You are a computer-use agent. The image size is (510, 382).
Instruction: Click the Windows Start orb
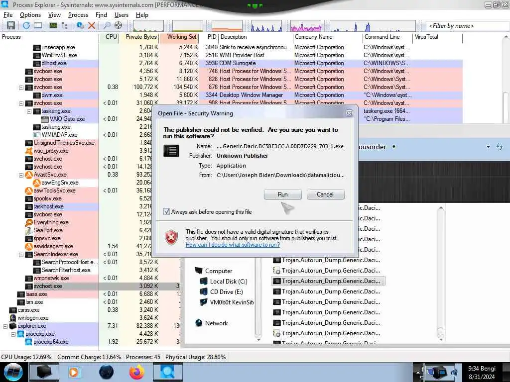13,372
